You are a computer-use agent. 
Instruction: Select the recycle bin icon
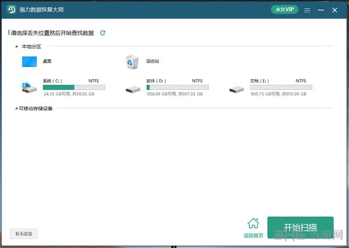tap(132, 62)
